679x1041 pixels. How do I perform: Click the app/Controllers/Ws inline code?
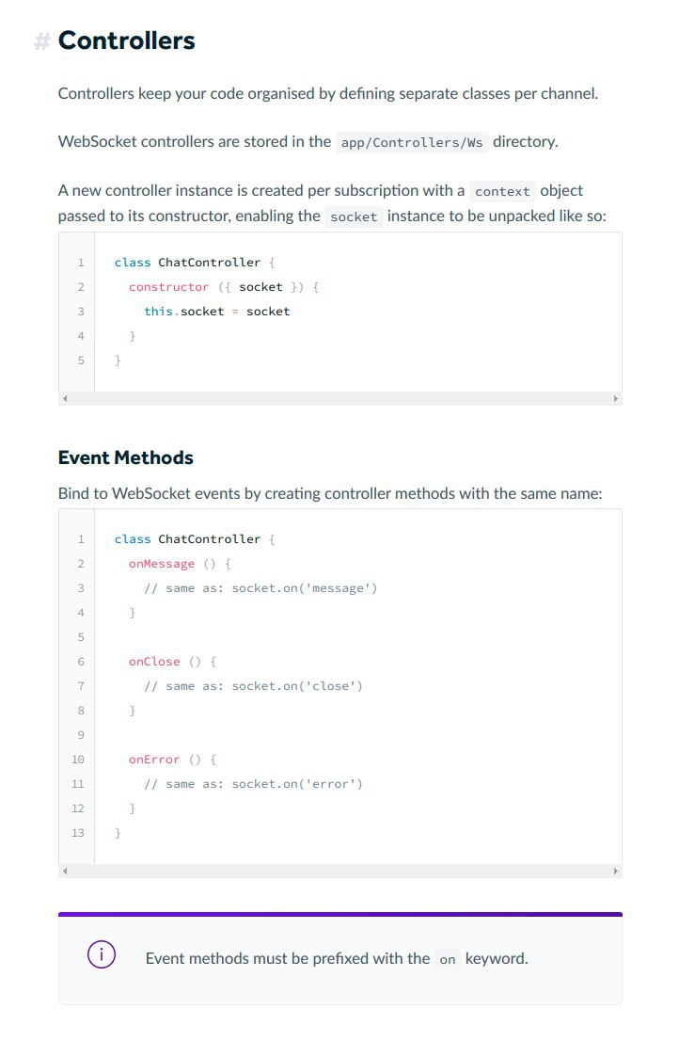412,142
